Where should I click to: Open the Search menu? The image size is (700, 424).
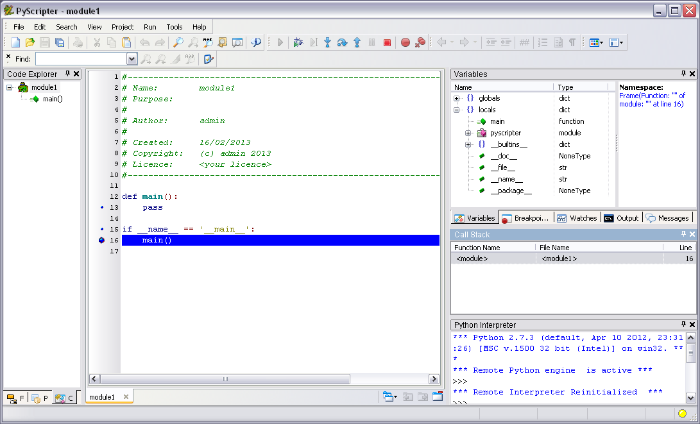pyautogui.click(x=67, y=27)
